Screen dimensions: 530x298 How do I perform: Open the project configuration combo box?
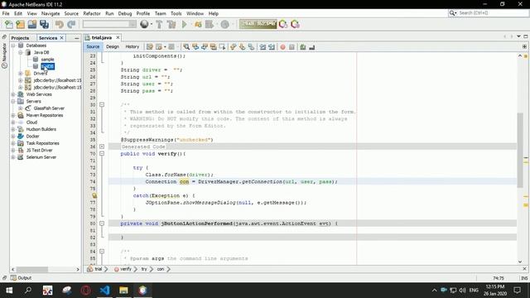109,24
